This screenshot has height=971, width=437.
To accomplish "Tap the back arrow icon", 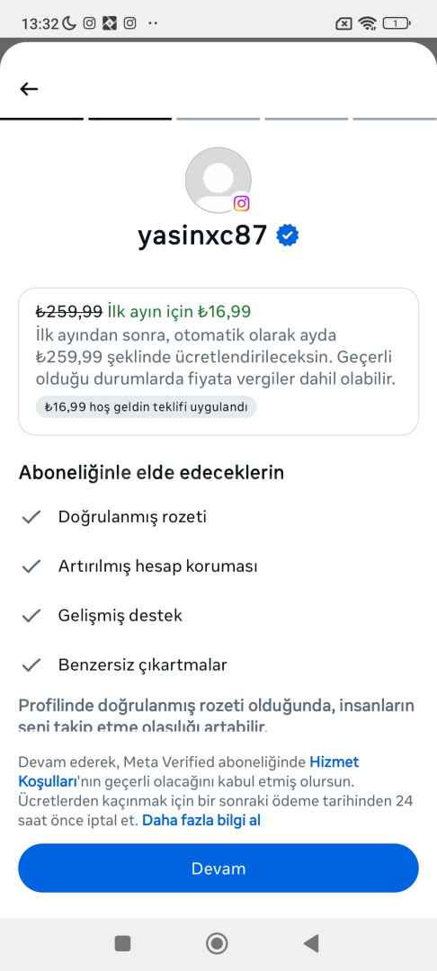I will coord(29,89).
